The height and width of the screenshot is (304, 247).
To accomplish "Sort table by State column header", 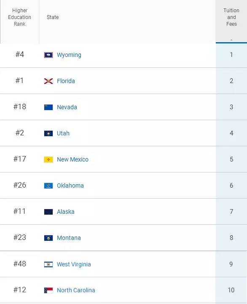I will (53, 17).
